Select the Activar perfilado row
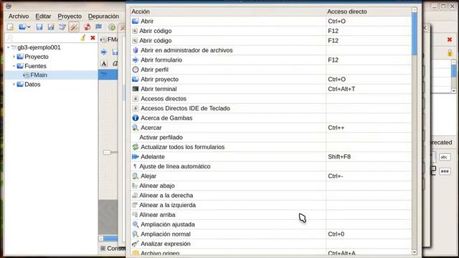The image size is (459, 258). click(271, 137)
